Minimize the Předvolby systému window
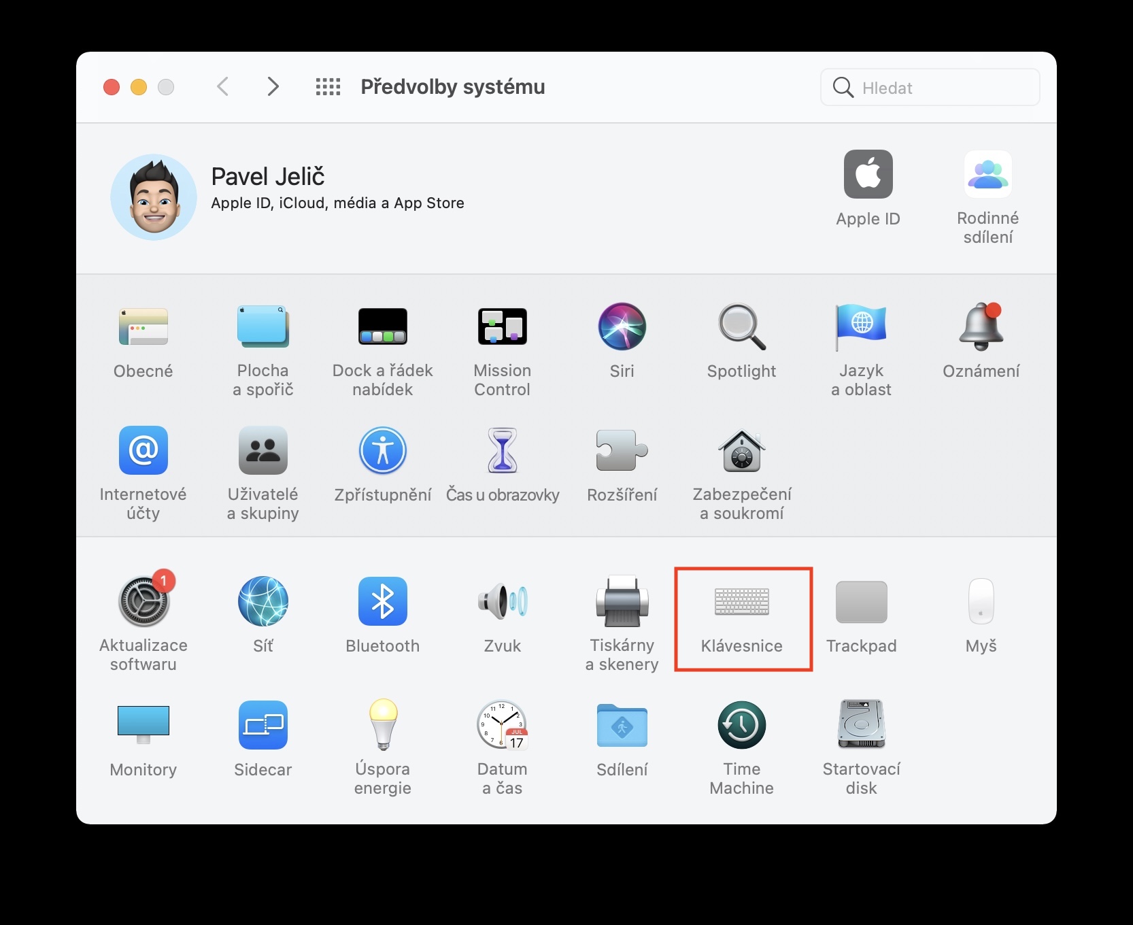Screen dimensions: 1133x925 pyautogui.click(x=139, y=87)
